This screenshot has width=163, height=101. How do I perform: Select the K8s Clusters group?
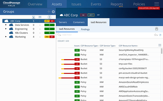(21, 33)
